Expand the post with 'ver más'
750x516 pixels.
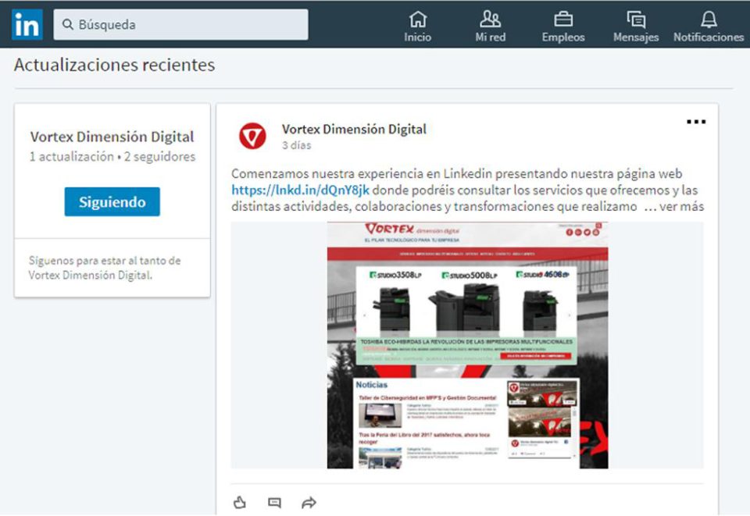coord(681,206)
